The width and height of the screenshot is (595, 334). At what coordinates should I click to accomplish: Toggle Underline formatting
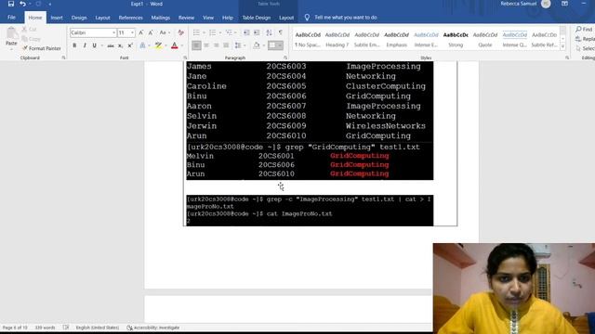(94, 45)
